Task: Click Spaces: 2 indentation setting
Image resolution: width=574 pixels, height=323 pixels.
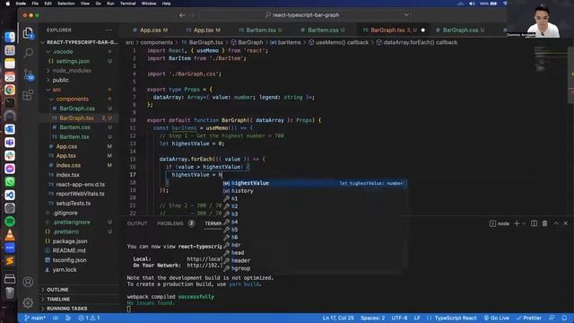Action: pyautogui.click(x=373, y=318)
